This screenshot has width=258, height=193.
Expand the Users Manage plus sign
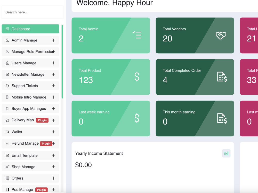coord(53,63)
